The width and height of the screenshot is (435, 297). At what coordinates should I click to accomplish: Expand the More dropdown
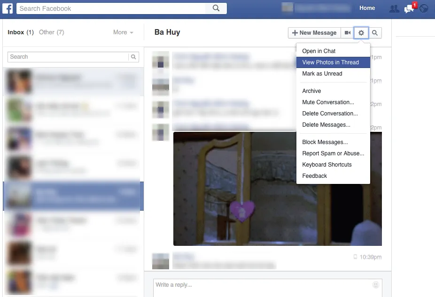pos(123,32)
